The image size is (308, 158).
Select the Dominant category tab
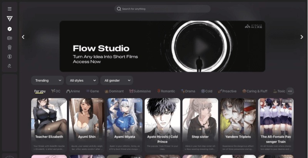pyautogui.click(x=114, y=91)
